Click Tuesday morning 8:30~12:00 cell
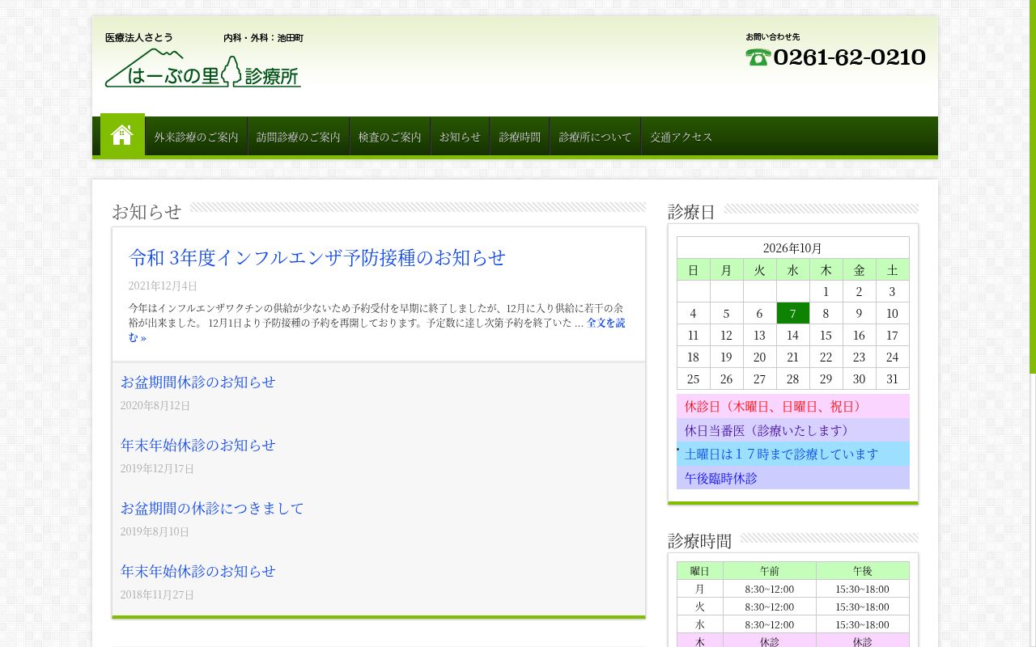Viewport: 1036px width, 647px height. pos(769,607)
